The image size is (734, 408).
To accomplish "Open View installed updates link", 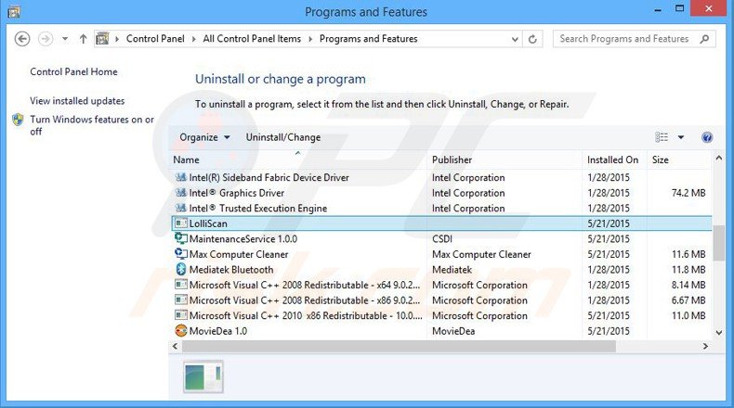I will [77, 101].
